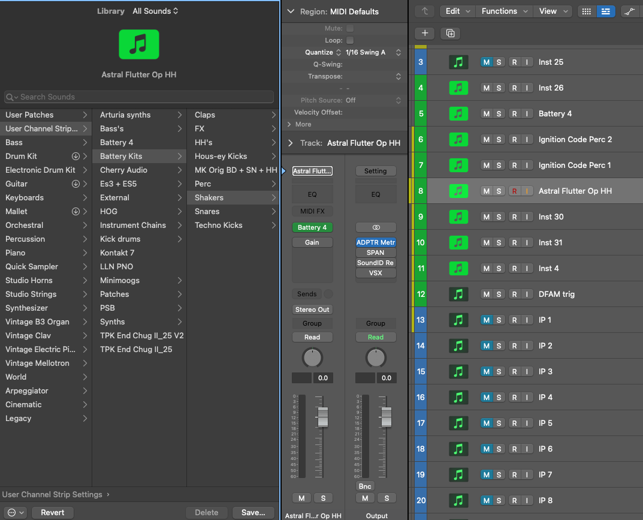Screen dimensions: 643x520
Task: Solo the Ignition Code Perc 2 track
Action: coord(499,140)
